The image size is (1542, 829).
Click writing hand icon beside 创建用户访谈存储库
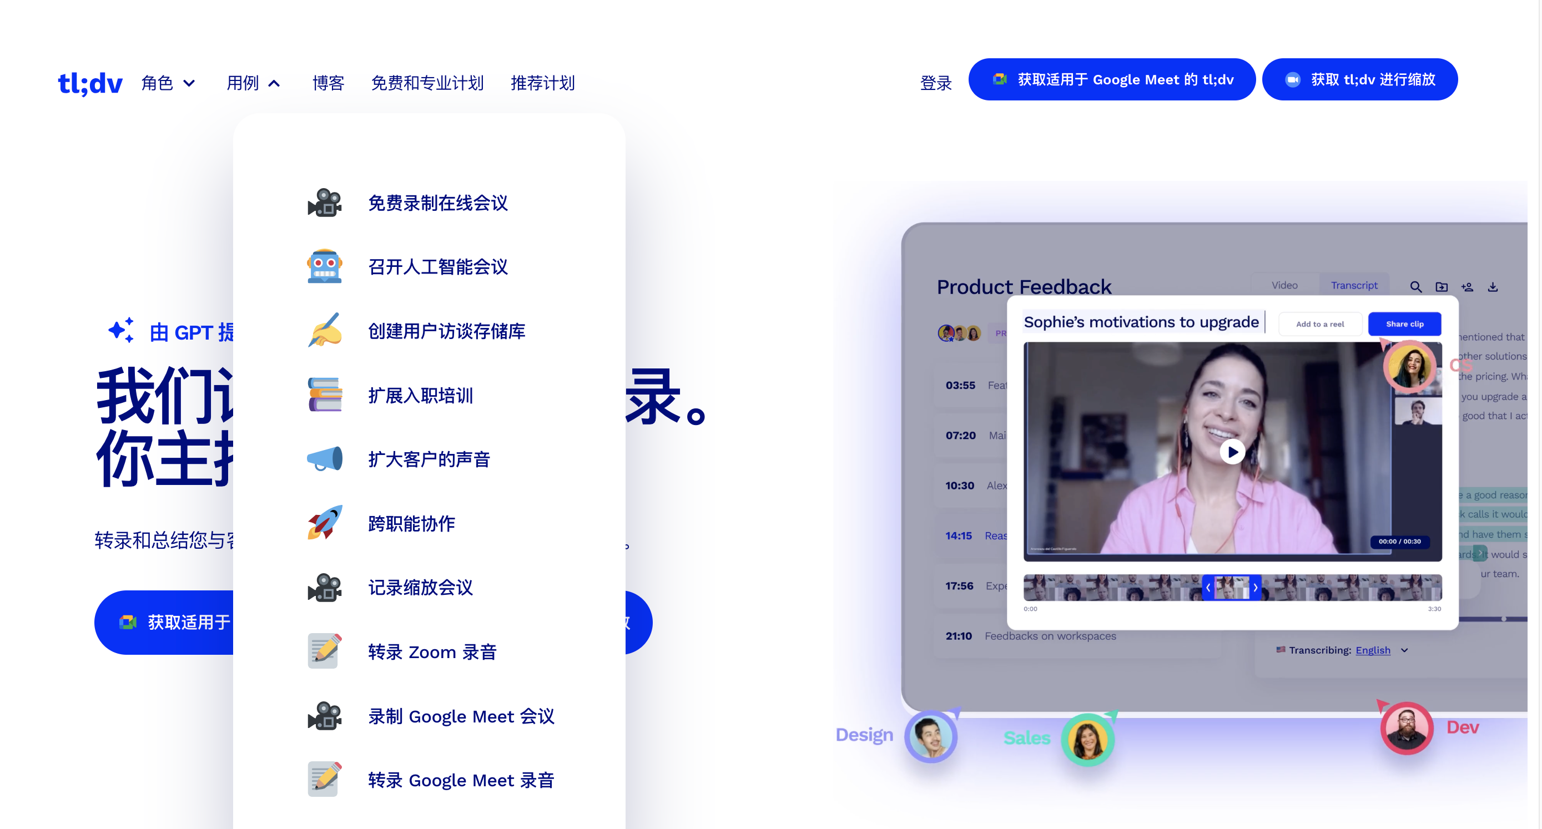click(x=325, y=330)
